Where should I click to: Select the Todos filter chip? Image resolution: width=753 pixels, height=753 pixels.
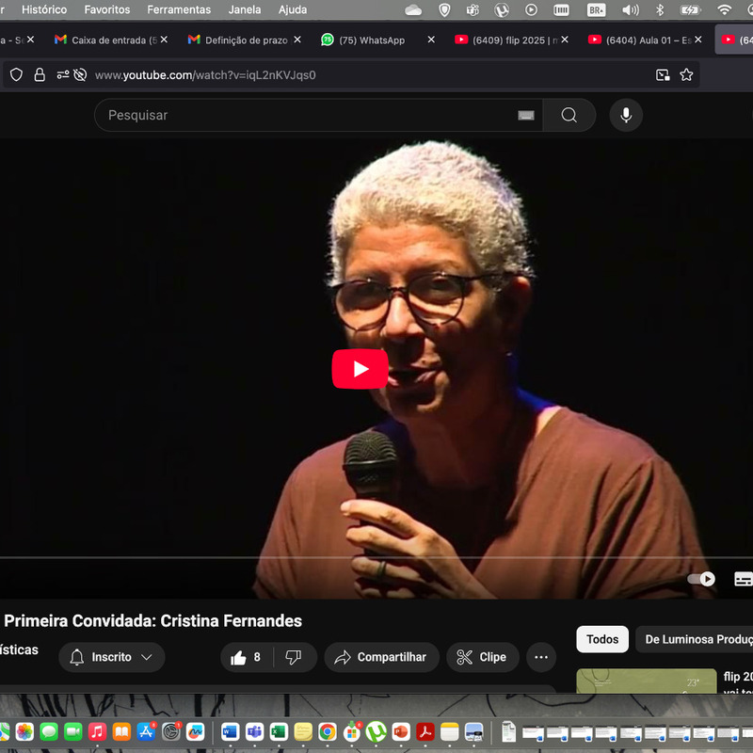tap(602, 639)
